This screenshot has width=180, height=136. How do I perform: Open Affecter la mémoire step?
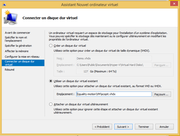click(17, 51)
